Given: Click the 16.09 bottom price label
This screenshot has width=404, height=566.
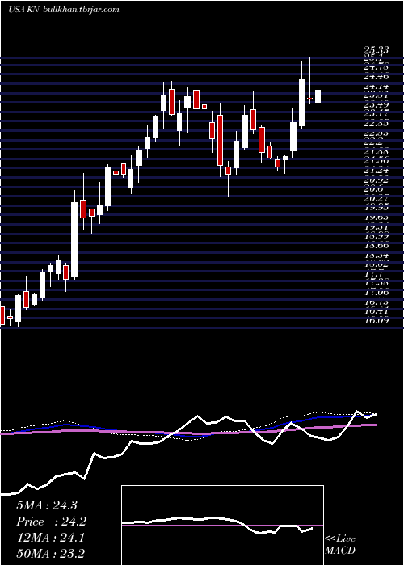Looking at the screenshot, I should coord(376,320).
